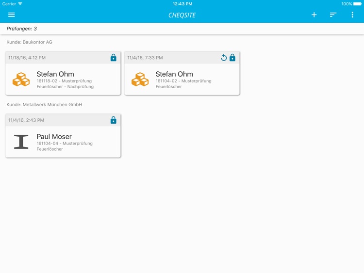This screenshot has width=364, height=273.
Task: Tap 'Kunde: Baukontor AG' group heading
Action: click(29, 42)
